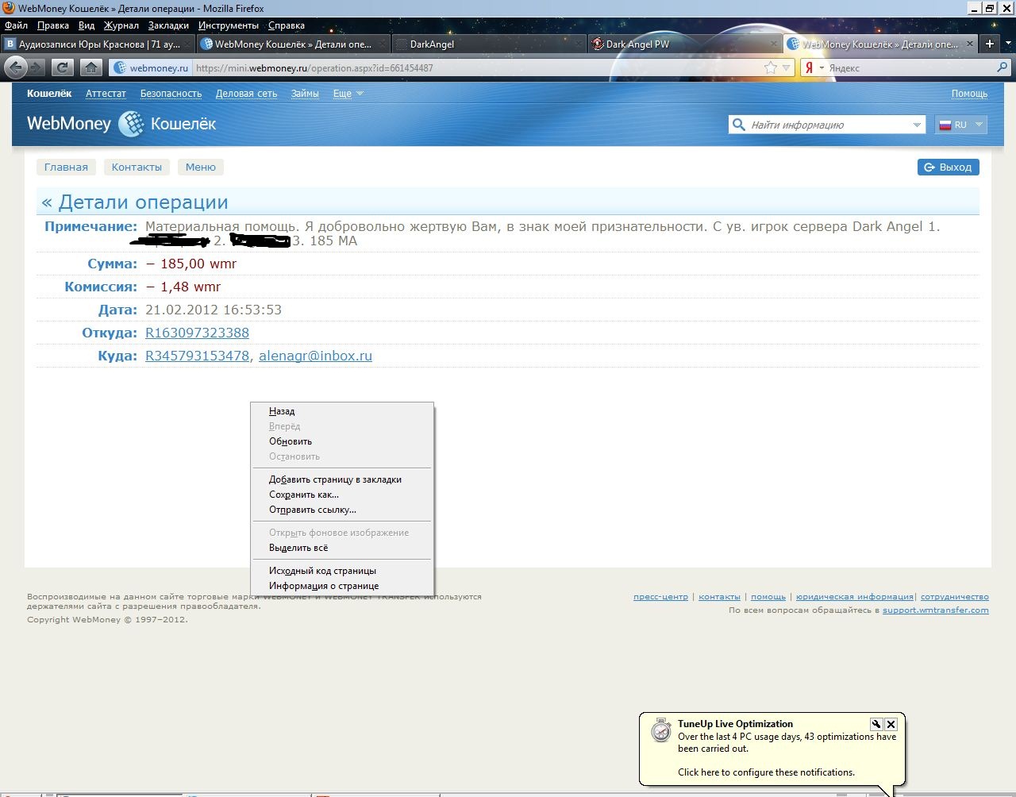Switch to the Аудиозаписи Юры Краснова tab
Screen dimensions: 1016x797
coord(98,44)
